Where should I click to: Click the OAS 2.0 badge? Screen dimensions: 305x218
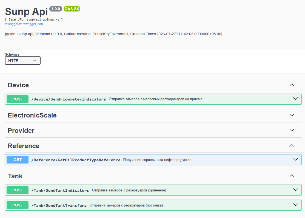(x=72, y=9)
